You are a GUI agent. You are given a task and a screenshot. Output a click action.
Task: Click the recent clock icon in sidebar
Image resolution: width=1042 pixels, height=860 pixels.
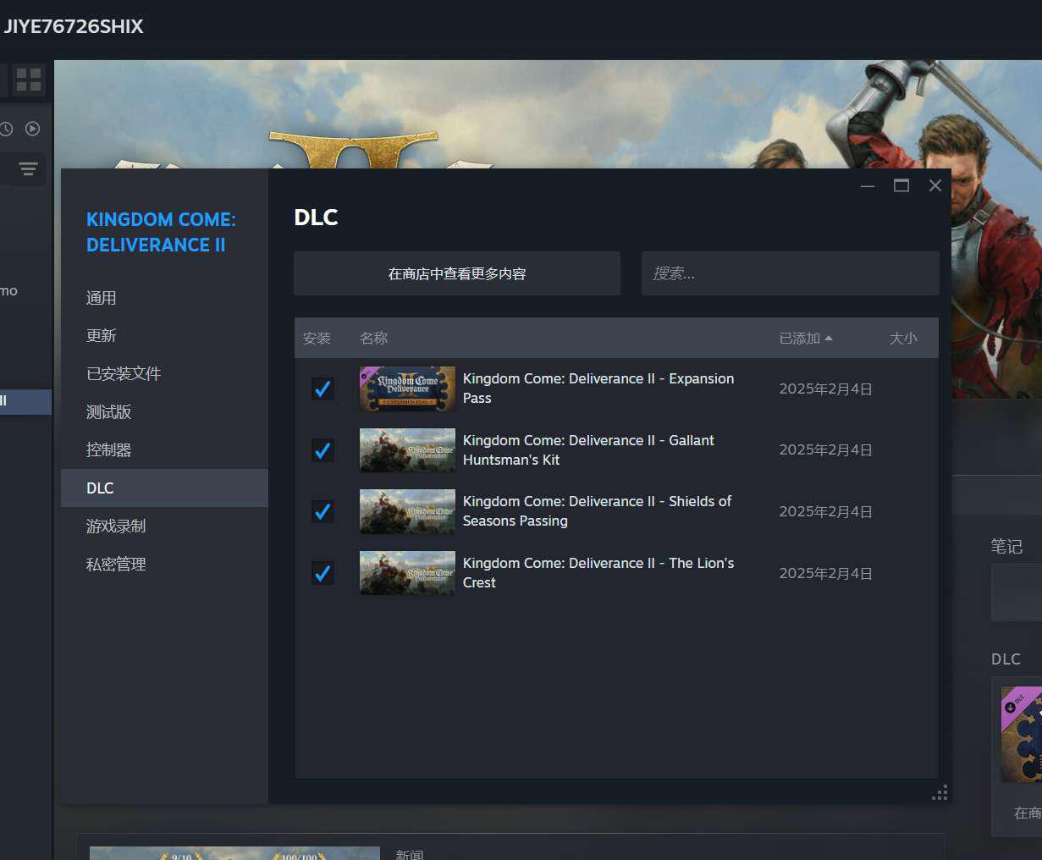6,129
